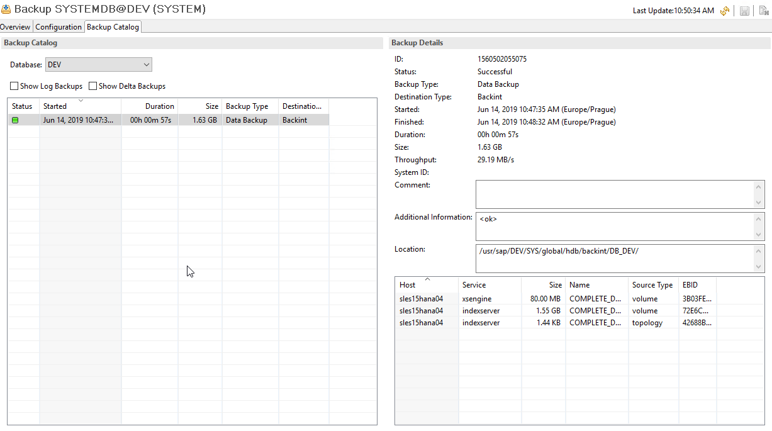Image resolution: width=772 pixels, height=431 pixels.
Task: Sort catalog by Duration column header
Action: (150, 106)
